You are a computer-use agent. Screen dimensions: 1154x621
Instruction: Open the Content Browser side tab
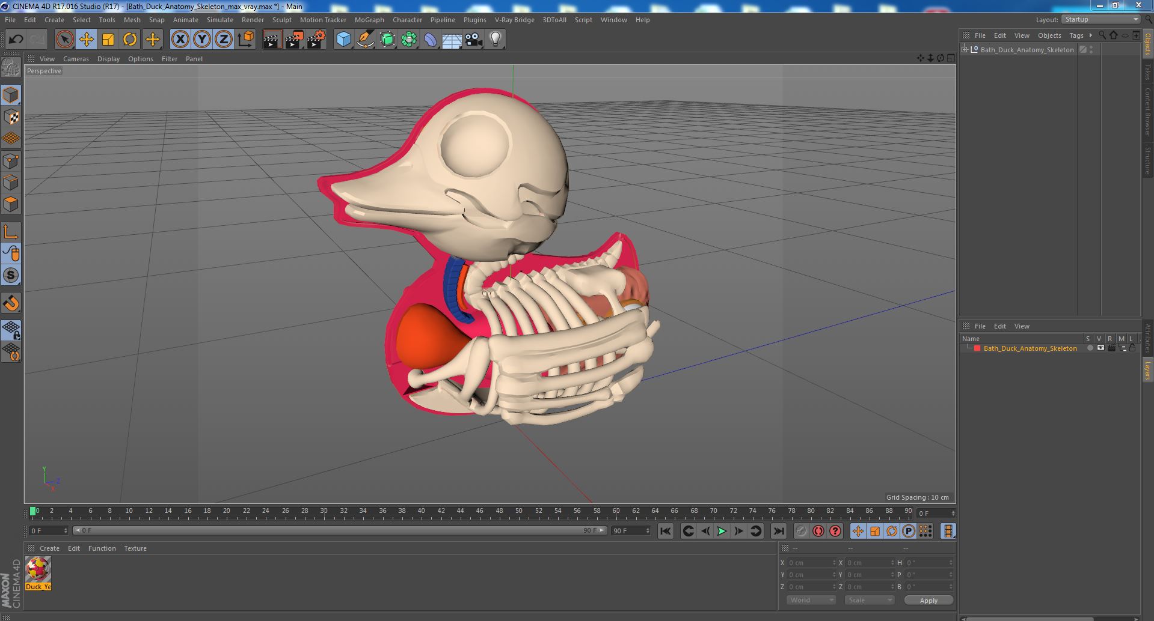(1147, 112)
